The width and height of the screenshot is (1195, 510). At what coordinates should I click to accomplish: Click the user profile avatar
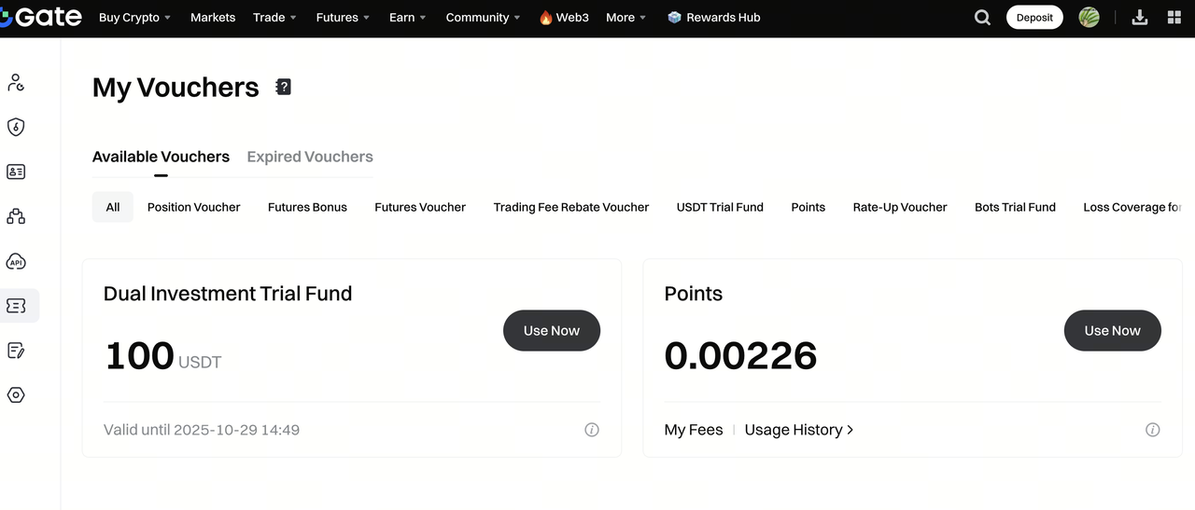click(x=1089, y=18)
